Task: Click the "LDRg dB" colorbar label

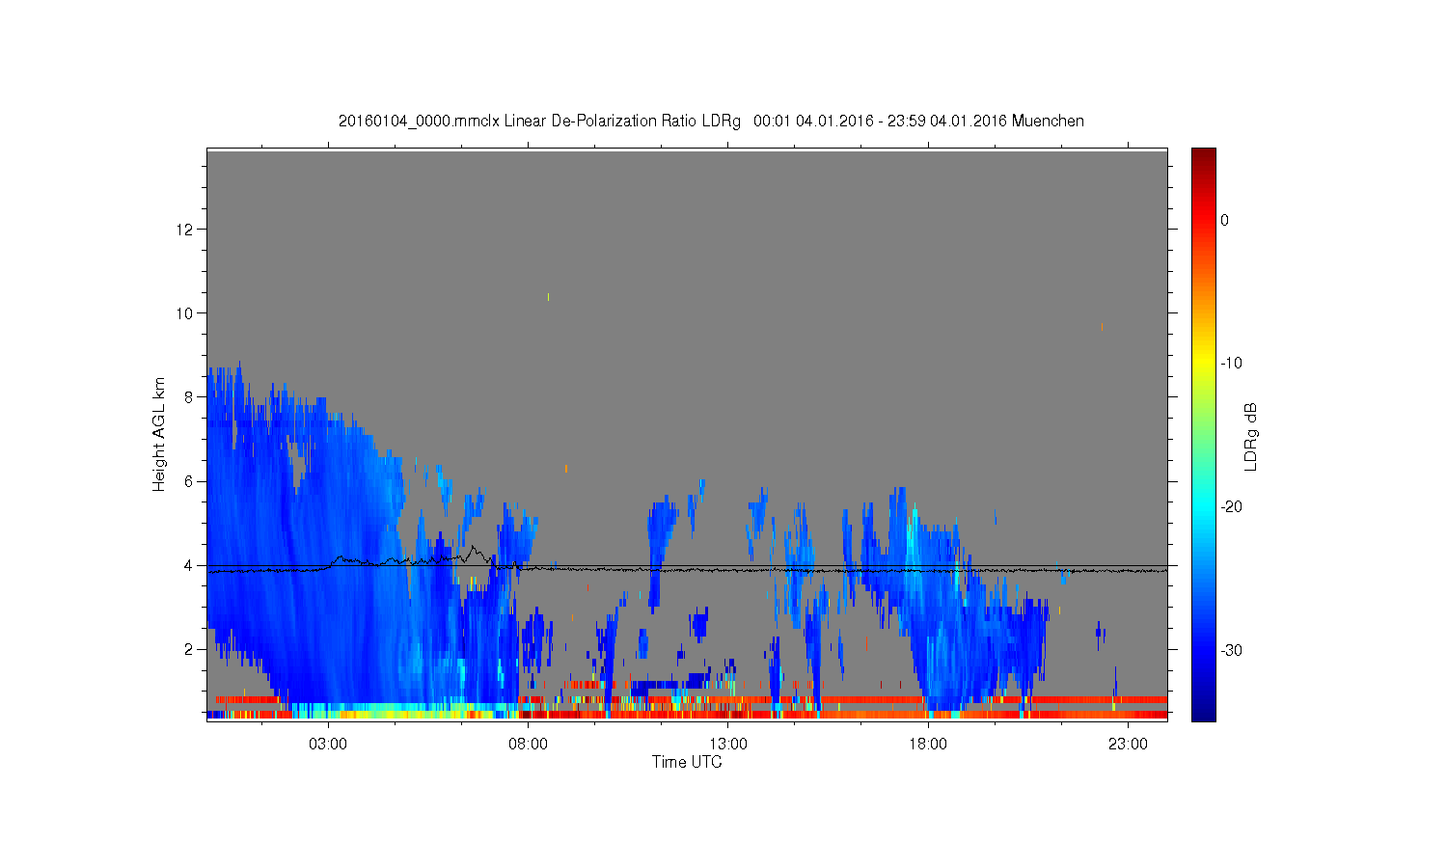Action: click(x=1251, y=436)
